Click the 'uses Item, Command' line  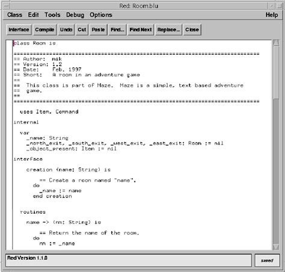[x=49, y=112]
